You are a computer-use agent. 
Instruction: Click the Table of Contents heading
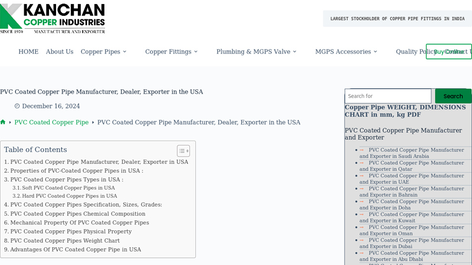pyautogui.click(x=35, y=150)
